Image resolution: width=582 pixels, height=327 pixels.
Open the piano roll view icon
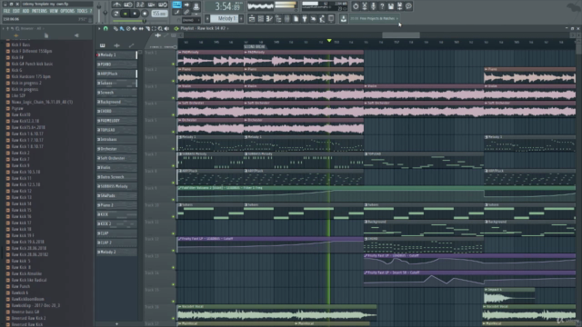click(269, 18)
